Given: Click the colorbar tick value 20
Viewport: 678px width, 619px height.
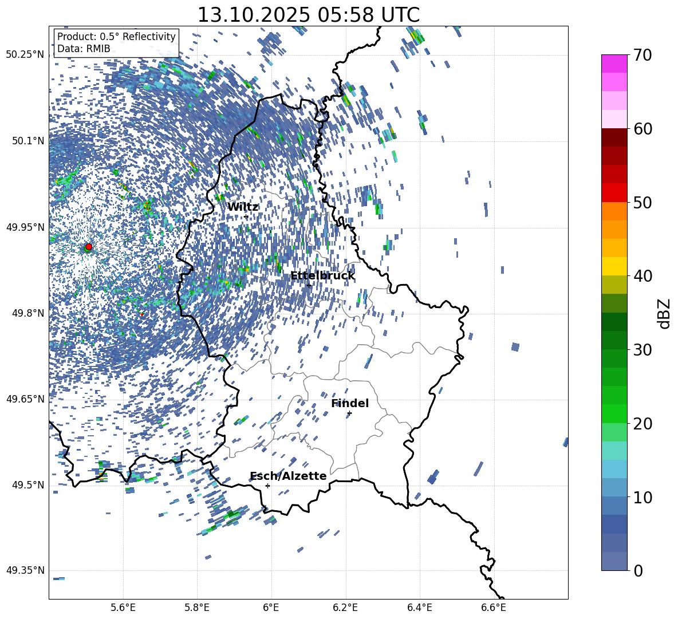Looking at the screenshot, I should coord(643,423).
